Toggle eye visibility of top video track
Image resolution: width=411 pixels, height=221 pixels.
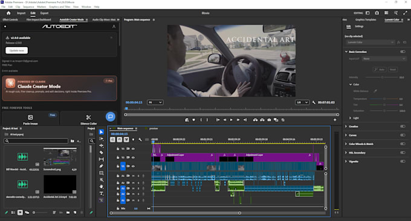(133, 149)
